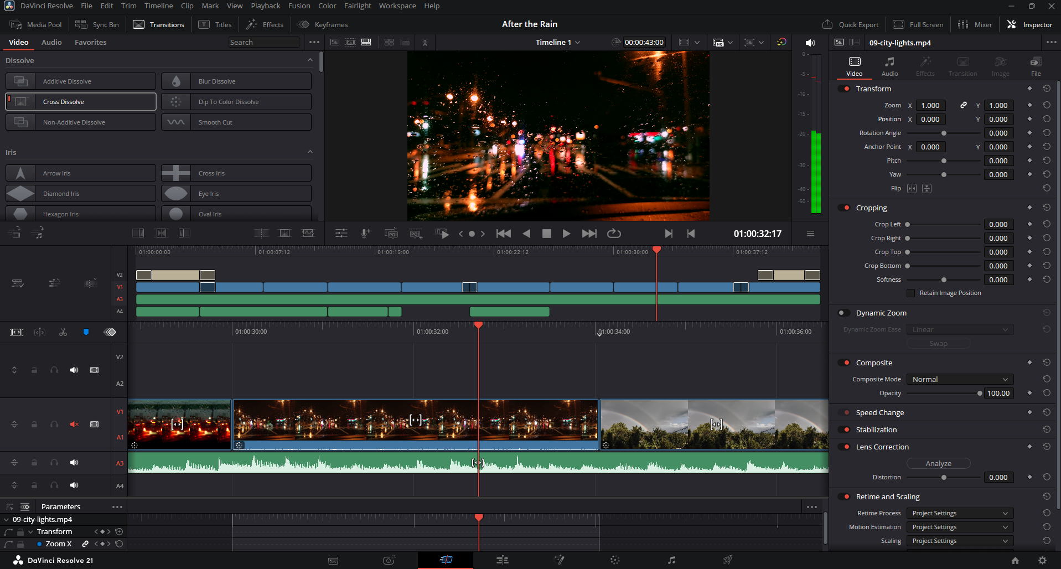
Task: Toggle the Retime and Scaling dot
Action: point(845,496)
